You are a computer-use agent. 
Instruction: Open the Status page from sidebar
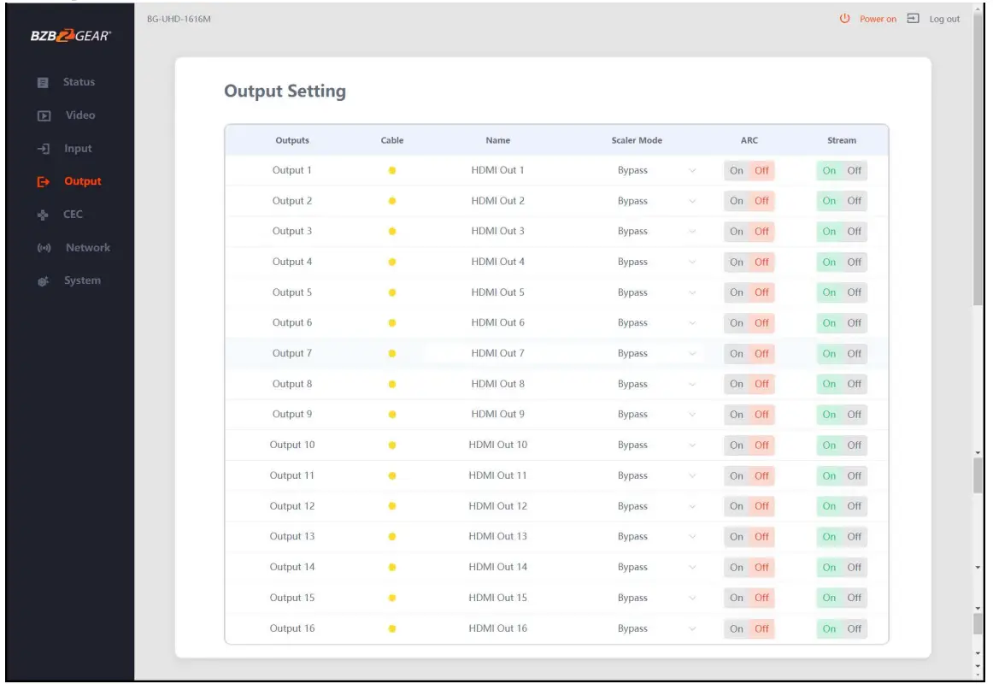tap(78, 82)
